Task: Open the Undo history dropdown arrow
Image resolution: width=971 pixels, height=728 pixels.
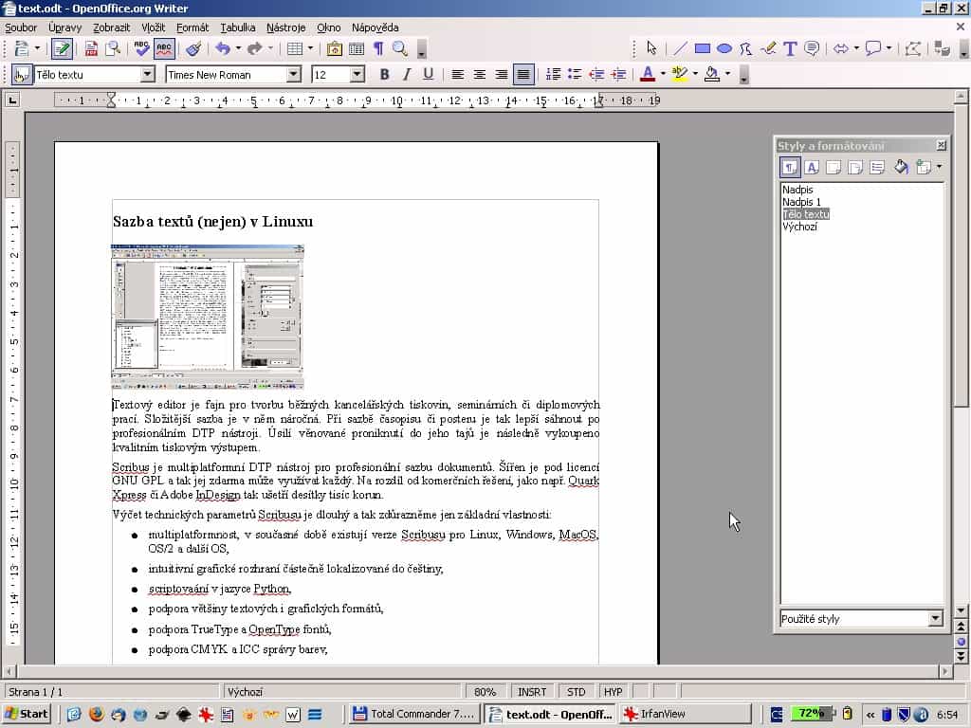Action: click(x=238, y=49)
